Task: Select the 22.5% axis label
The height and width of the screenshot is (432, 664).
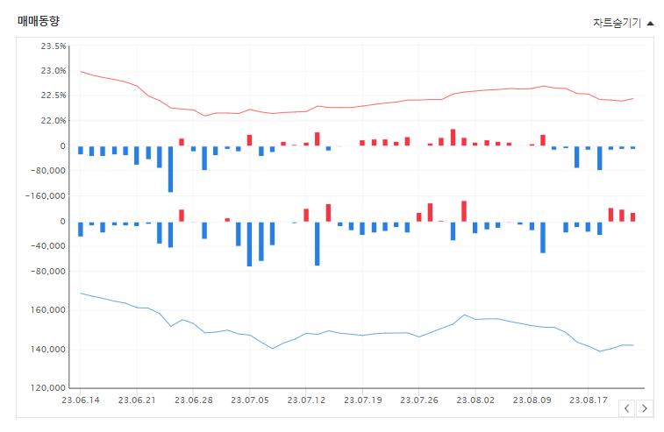Action: [54, 96]
